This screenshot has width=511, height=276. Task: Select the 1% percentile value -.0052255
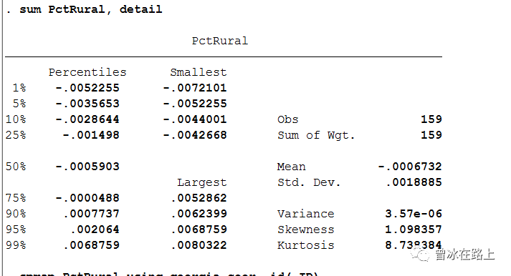(x=87, y=88)
